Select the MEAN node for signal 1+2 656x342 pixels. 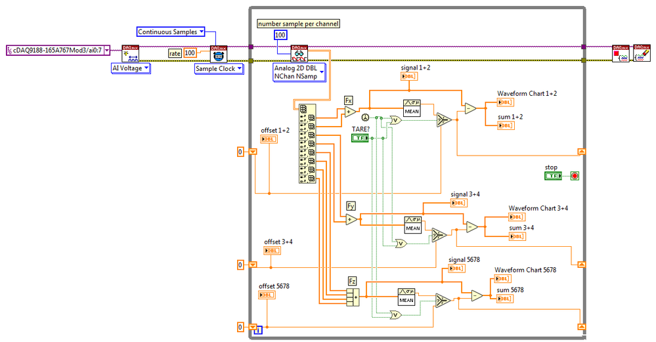pos(412,108)
